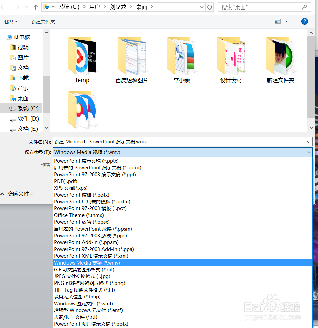The height and width of the screenshot is (328, 318).
Task: Choose PowerPoint 模板 (*.potx) type
Action: pyautogui.click(x=183, y=195)
